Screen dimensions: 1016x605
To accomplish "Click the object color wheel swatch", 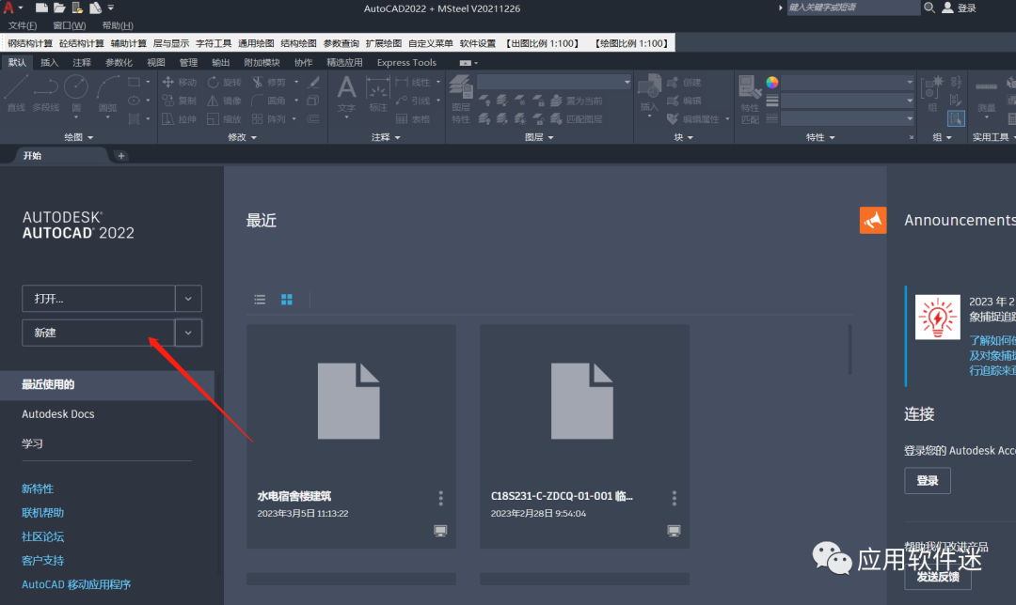I will [771, 82].
